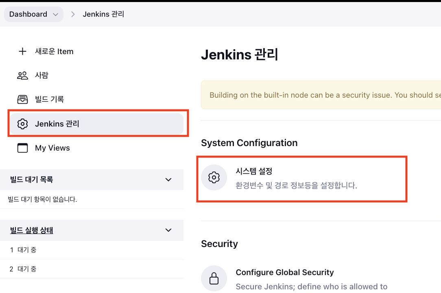
Task: Click the 빌드 대기 항목이 없습니다 text
Action: 42,199
